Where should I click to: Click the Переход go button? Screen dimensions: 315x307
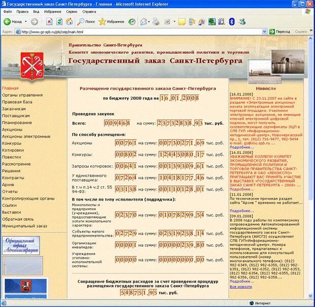(280, 32)
